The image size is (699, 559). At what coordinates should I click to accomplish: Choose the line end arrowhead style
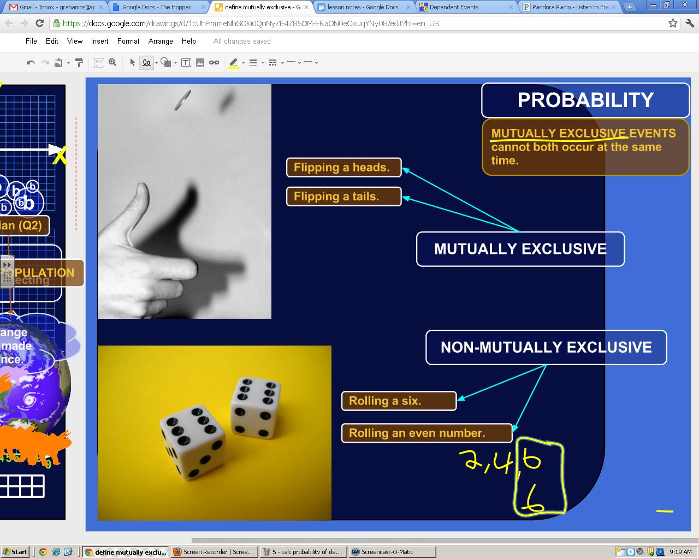tap(308, 62)
